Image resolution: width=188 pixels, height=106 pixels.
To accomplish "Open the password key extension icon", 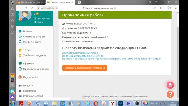I will point(169,8).
